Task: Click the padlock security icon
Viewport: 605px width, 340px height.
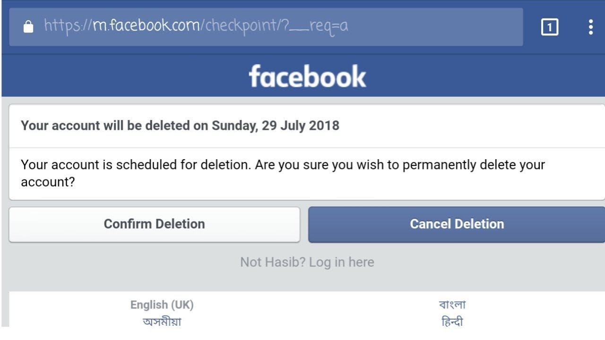Action: pos(28,27)
